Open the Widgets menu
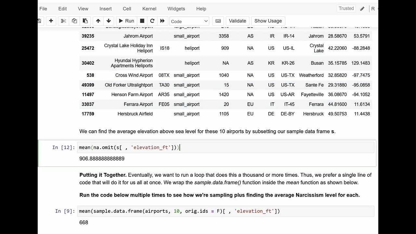416x234 pixels. click(x=176, y=9)
